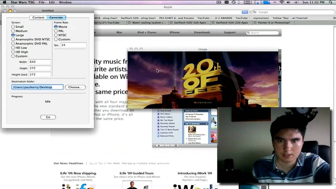336x189 pixels.
Task: Open Introducing iWork '09 promo
Action: pyautogui.click(x=195, y=173)
